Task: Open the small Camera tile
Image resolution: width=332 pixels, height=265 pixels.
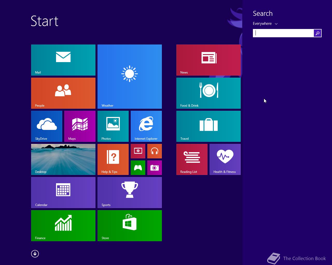Action: coord(155,168)
